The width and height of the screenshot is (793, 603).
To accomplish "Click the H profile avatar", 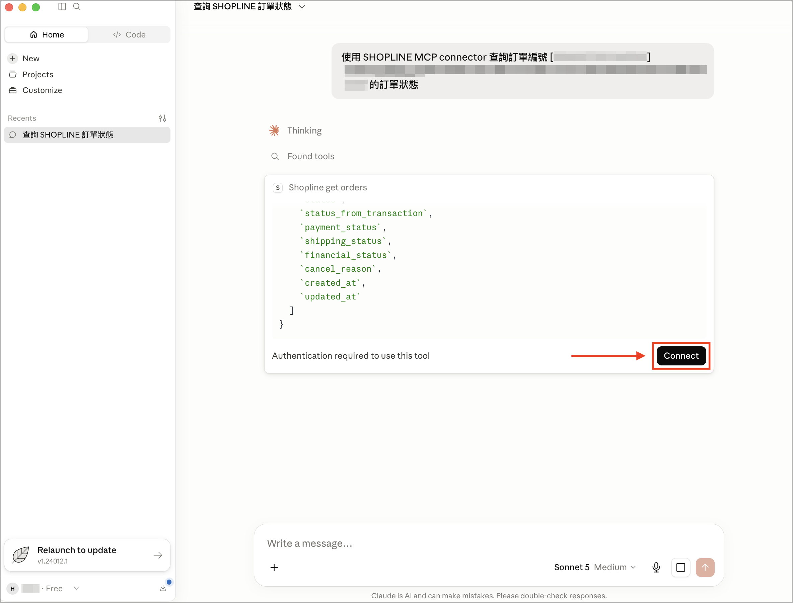I will [13, 588].
